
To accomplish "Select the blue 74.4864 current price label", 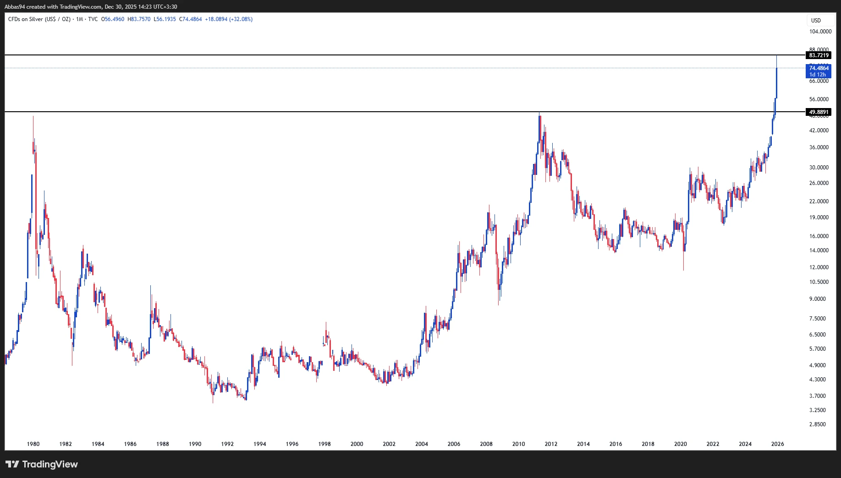I will 819,68.
